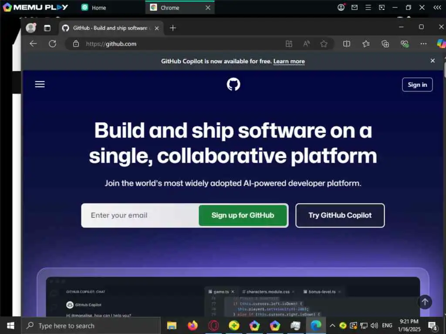
Task: Show hidden system tray icons
Action: click(x=332, y=325)
